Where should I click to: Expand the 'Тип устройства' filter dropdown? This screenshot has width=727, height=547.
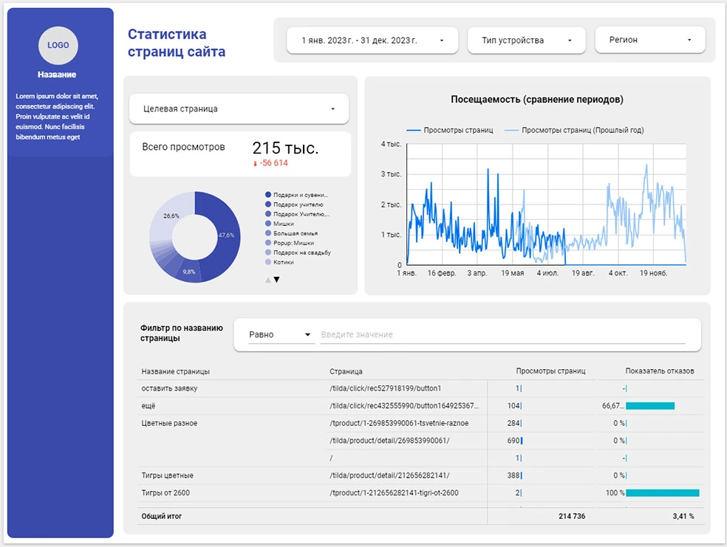(526, 41)
